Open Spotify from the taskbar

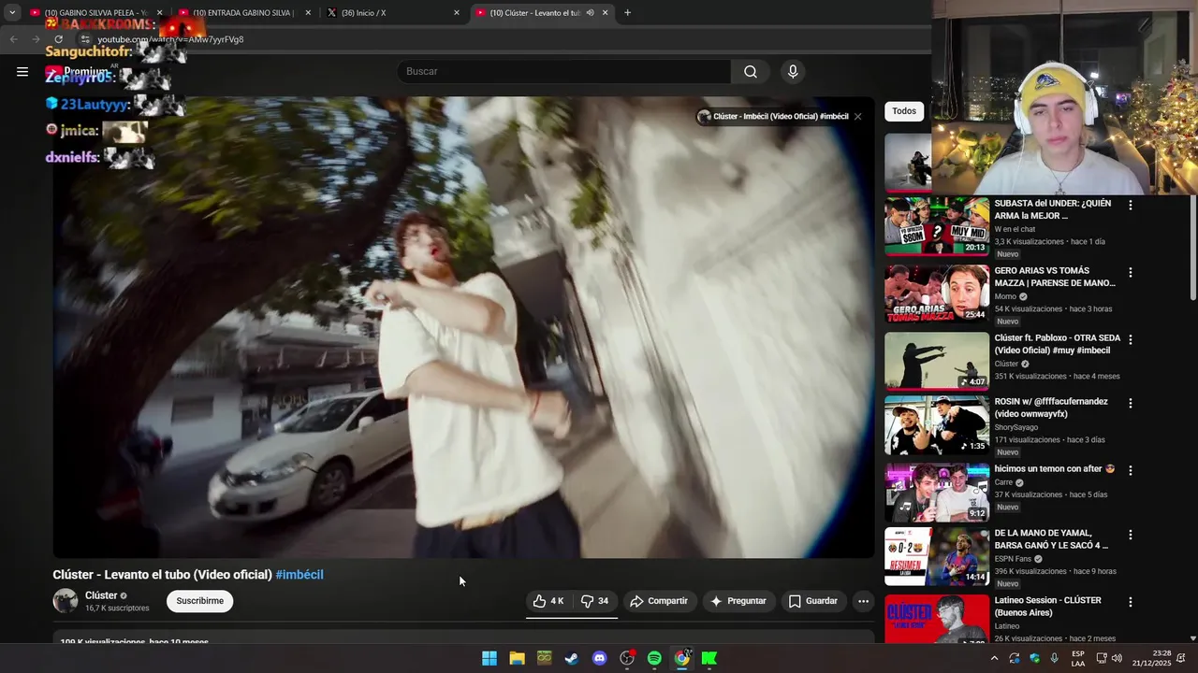point(654,658)
